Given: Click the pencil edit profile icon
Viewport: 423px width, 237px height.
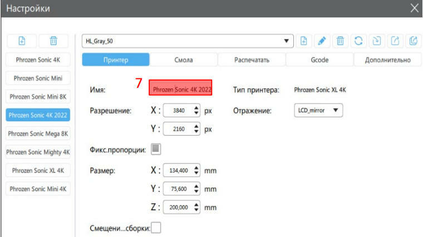Looking at the screenshot, I should tap(322, 41).
